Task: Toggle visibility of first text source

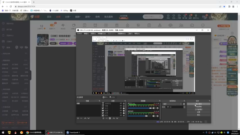Action: click(x=121, y=103)
